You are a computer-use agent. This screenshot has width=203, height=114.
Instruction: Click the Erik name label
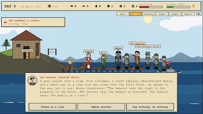point(103,53)
